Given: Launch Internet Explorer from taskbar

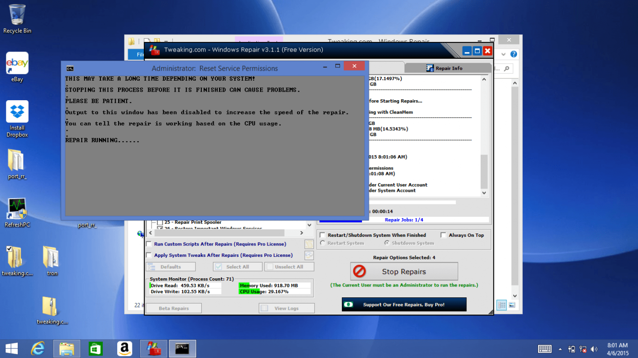Looking at the screenshot, I should pyautogui.click(x=38, y=348).
